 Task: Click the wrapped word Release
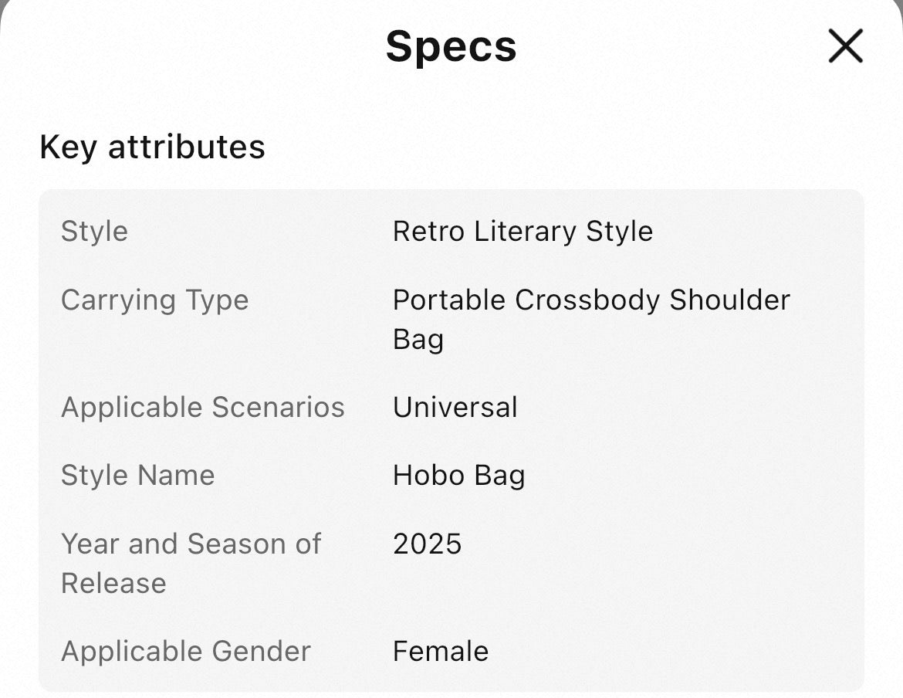[113, 583]
